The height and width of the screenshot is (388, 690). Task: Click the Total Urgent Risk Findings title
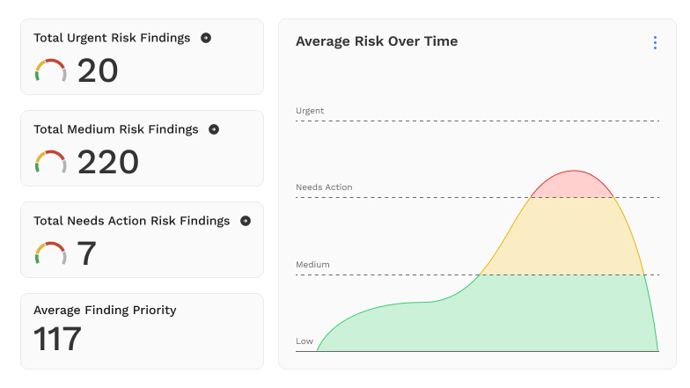[x=112, y=38]
